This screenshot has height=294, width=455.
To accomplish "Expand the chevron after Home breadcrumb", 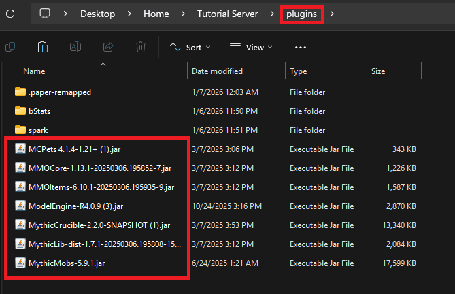I will click(183, 14).
